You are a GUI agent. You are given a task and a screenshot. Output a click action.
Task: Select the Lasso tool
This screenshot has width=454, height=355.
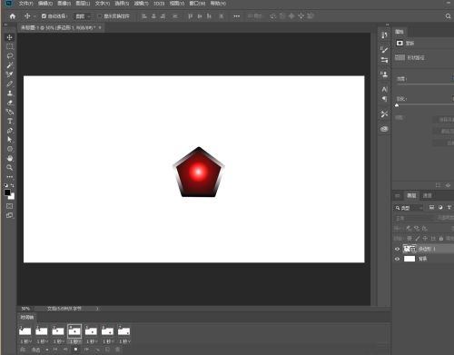10,56
